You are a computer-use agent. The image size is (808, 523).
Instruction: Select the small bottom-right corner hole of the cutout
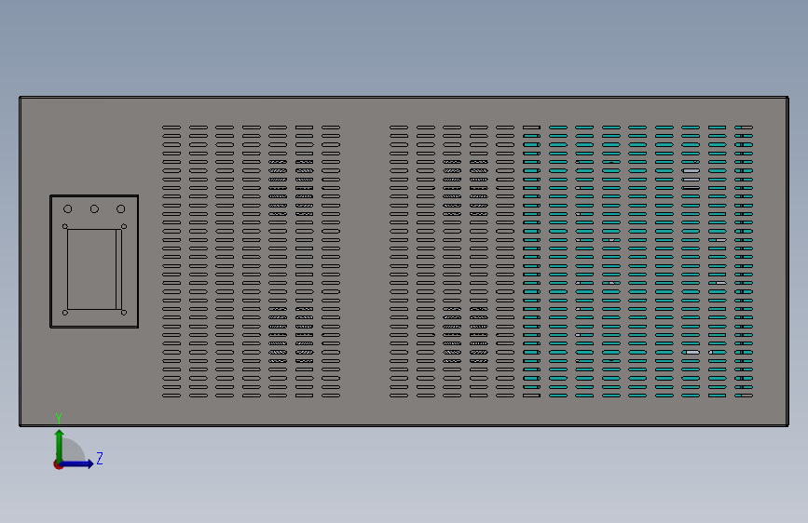pyautogui.click(x=124, y=313)
